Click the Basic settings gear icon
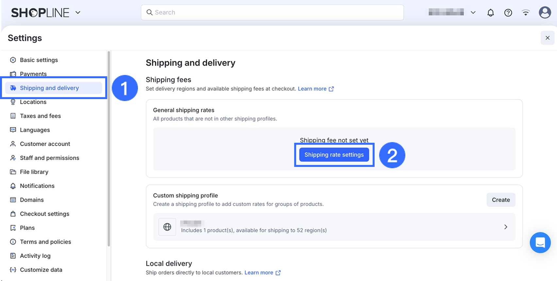The width and height of the screenshot is (557, 281). (13, 60)
